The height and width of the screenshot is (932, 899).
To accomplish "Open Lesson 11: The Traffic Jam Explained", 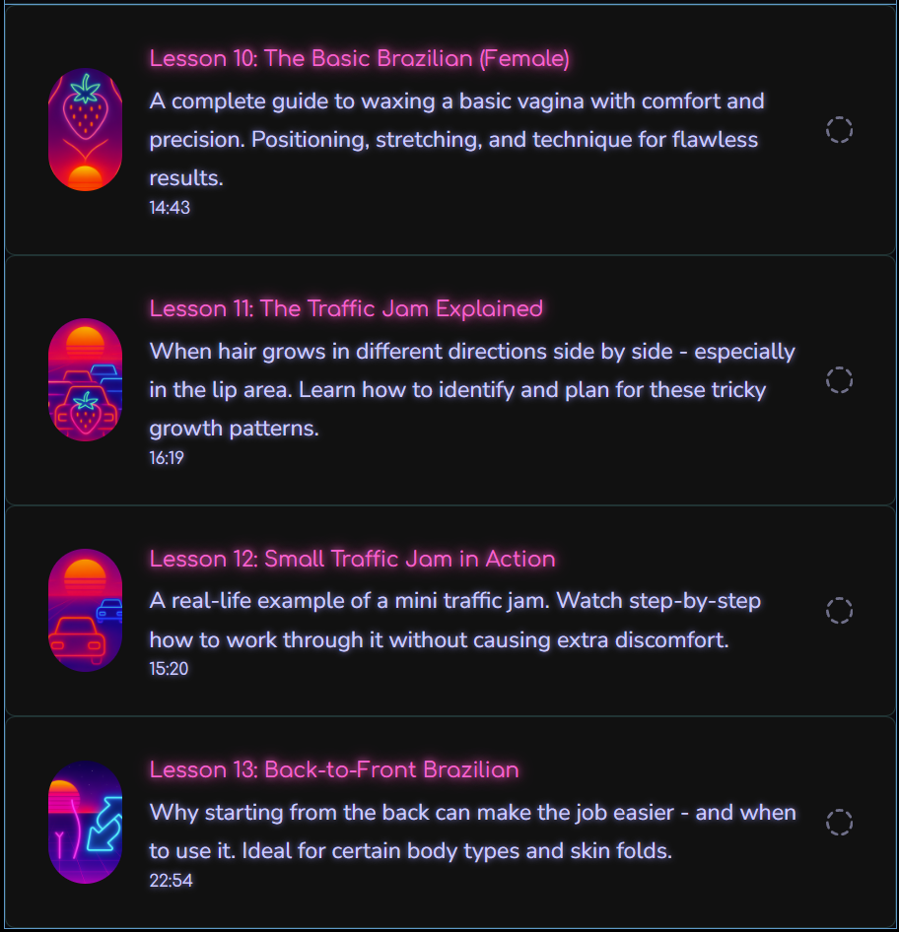I will [346, 308].
